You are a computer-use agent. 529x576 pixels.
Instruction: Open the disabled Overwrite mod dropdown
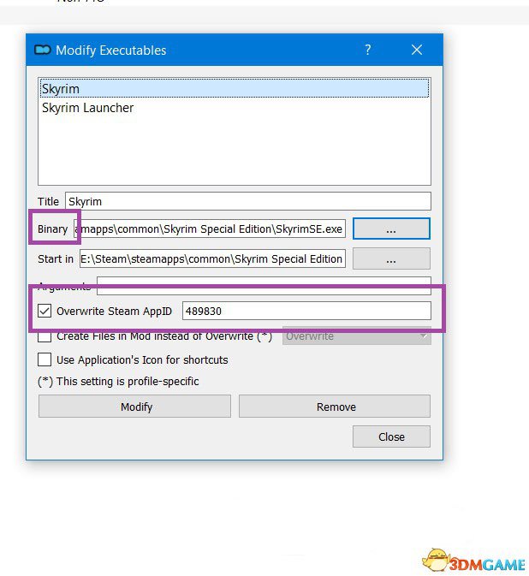(x=356, y=336)
